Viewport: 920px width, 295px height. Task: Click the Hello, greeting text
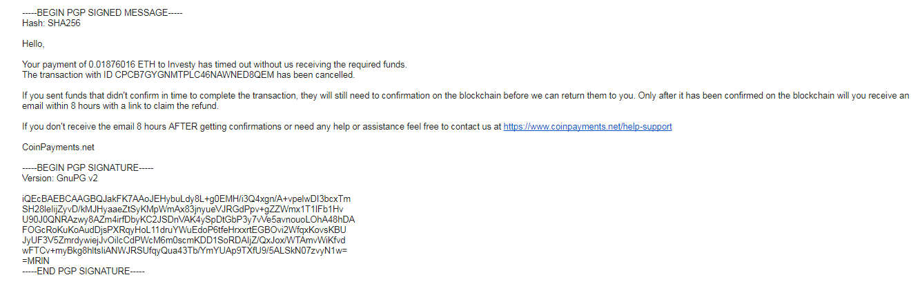(x=33, y=44)
